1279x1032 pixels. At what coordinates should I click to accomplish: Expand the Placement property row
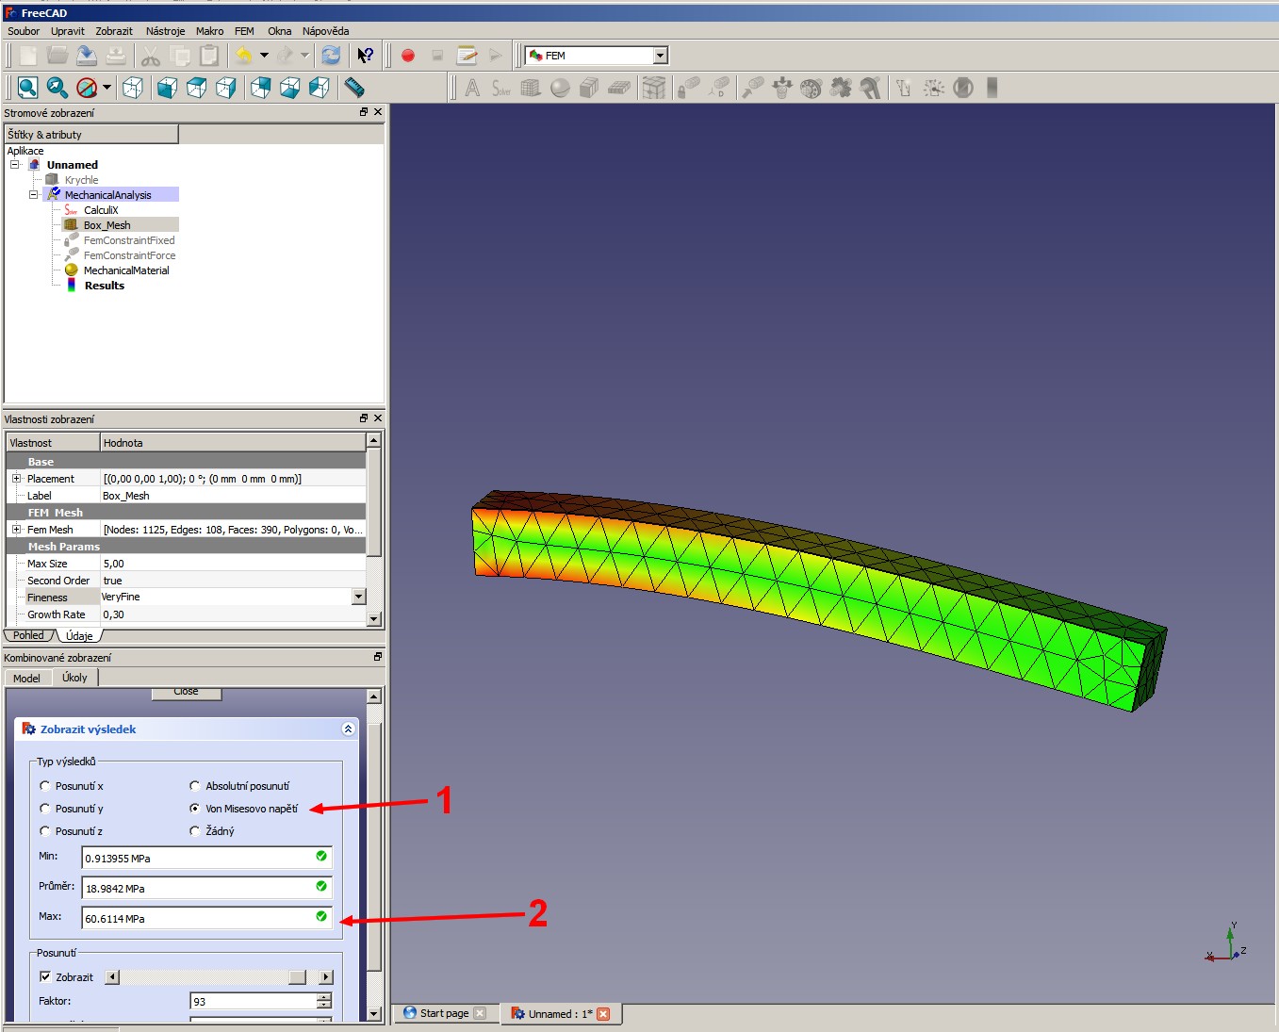(16, 479)
